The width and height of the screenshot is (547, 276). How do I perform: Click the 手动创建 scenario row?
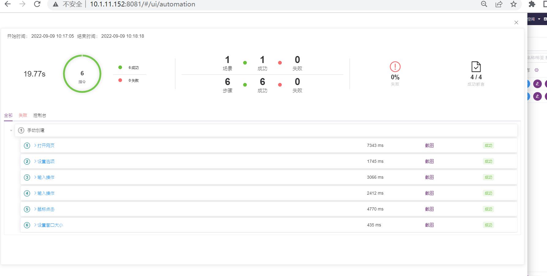[266, 130]
